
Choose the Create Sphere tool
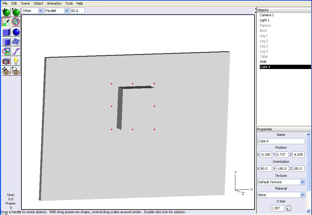click(16, 32)
